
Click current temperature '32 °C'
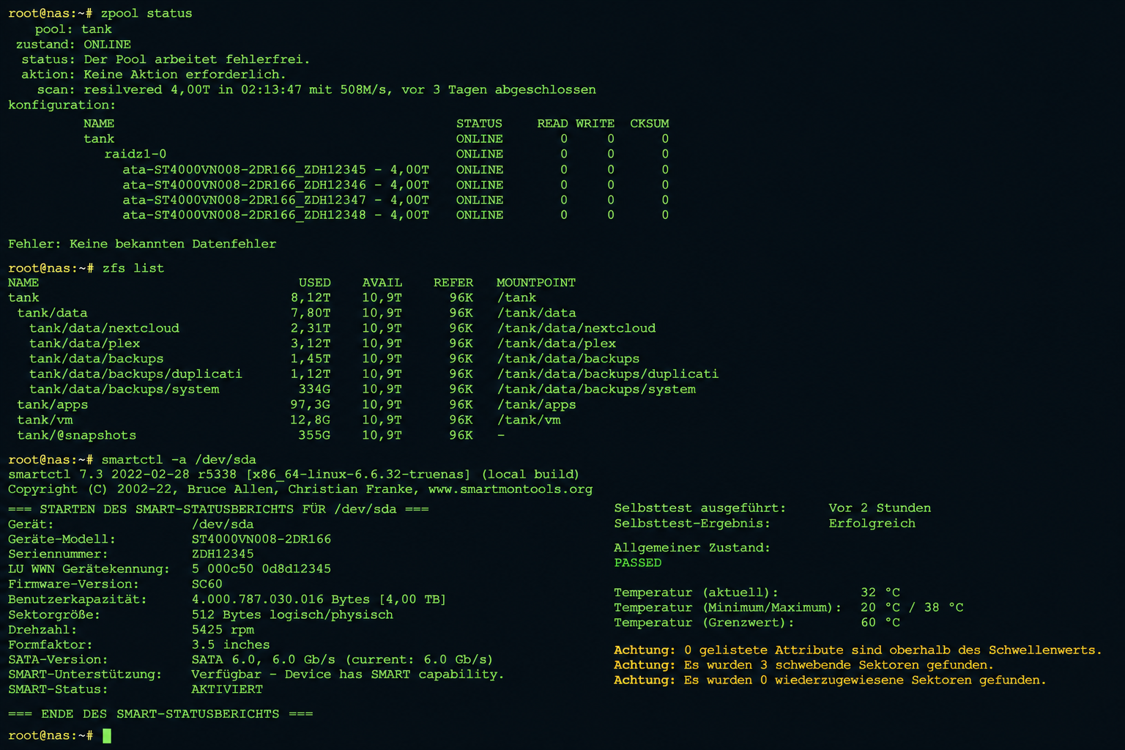[x=880, y=593]
